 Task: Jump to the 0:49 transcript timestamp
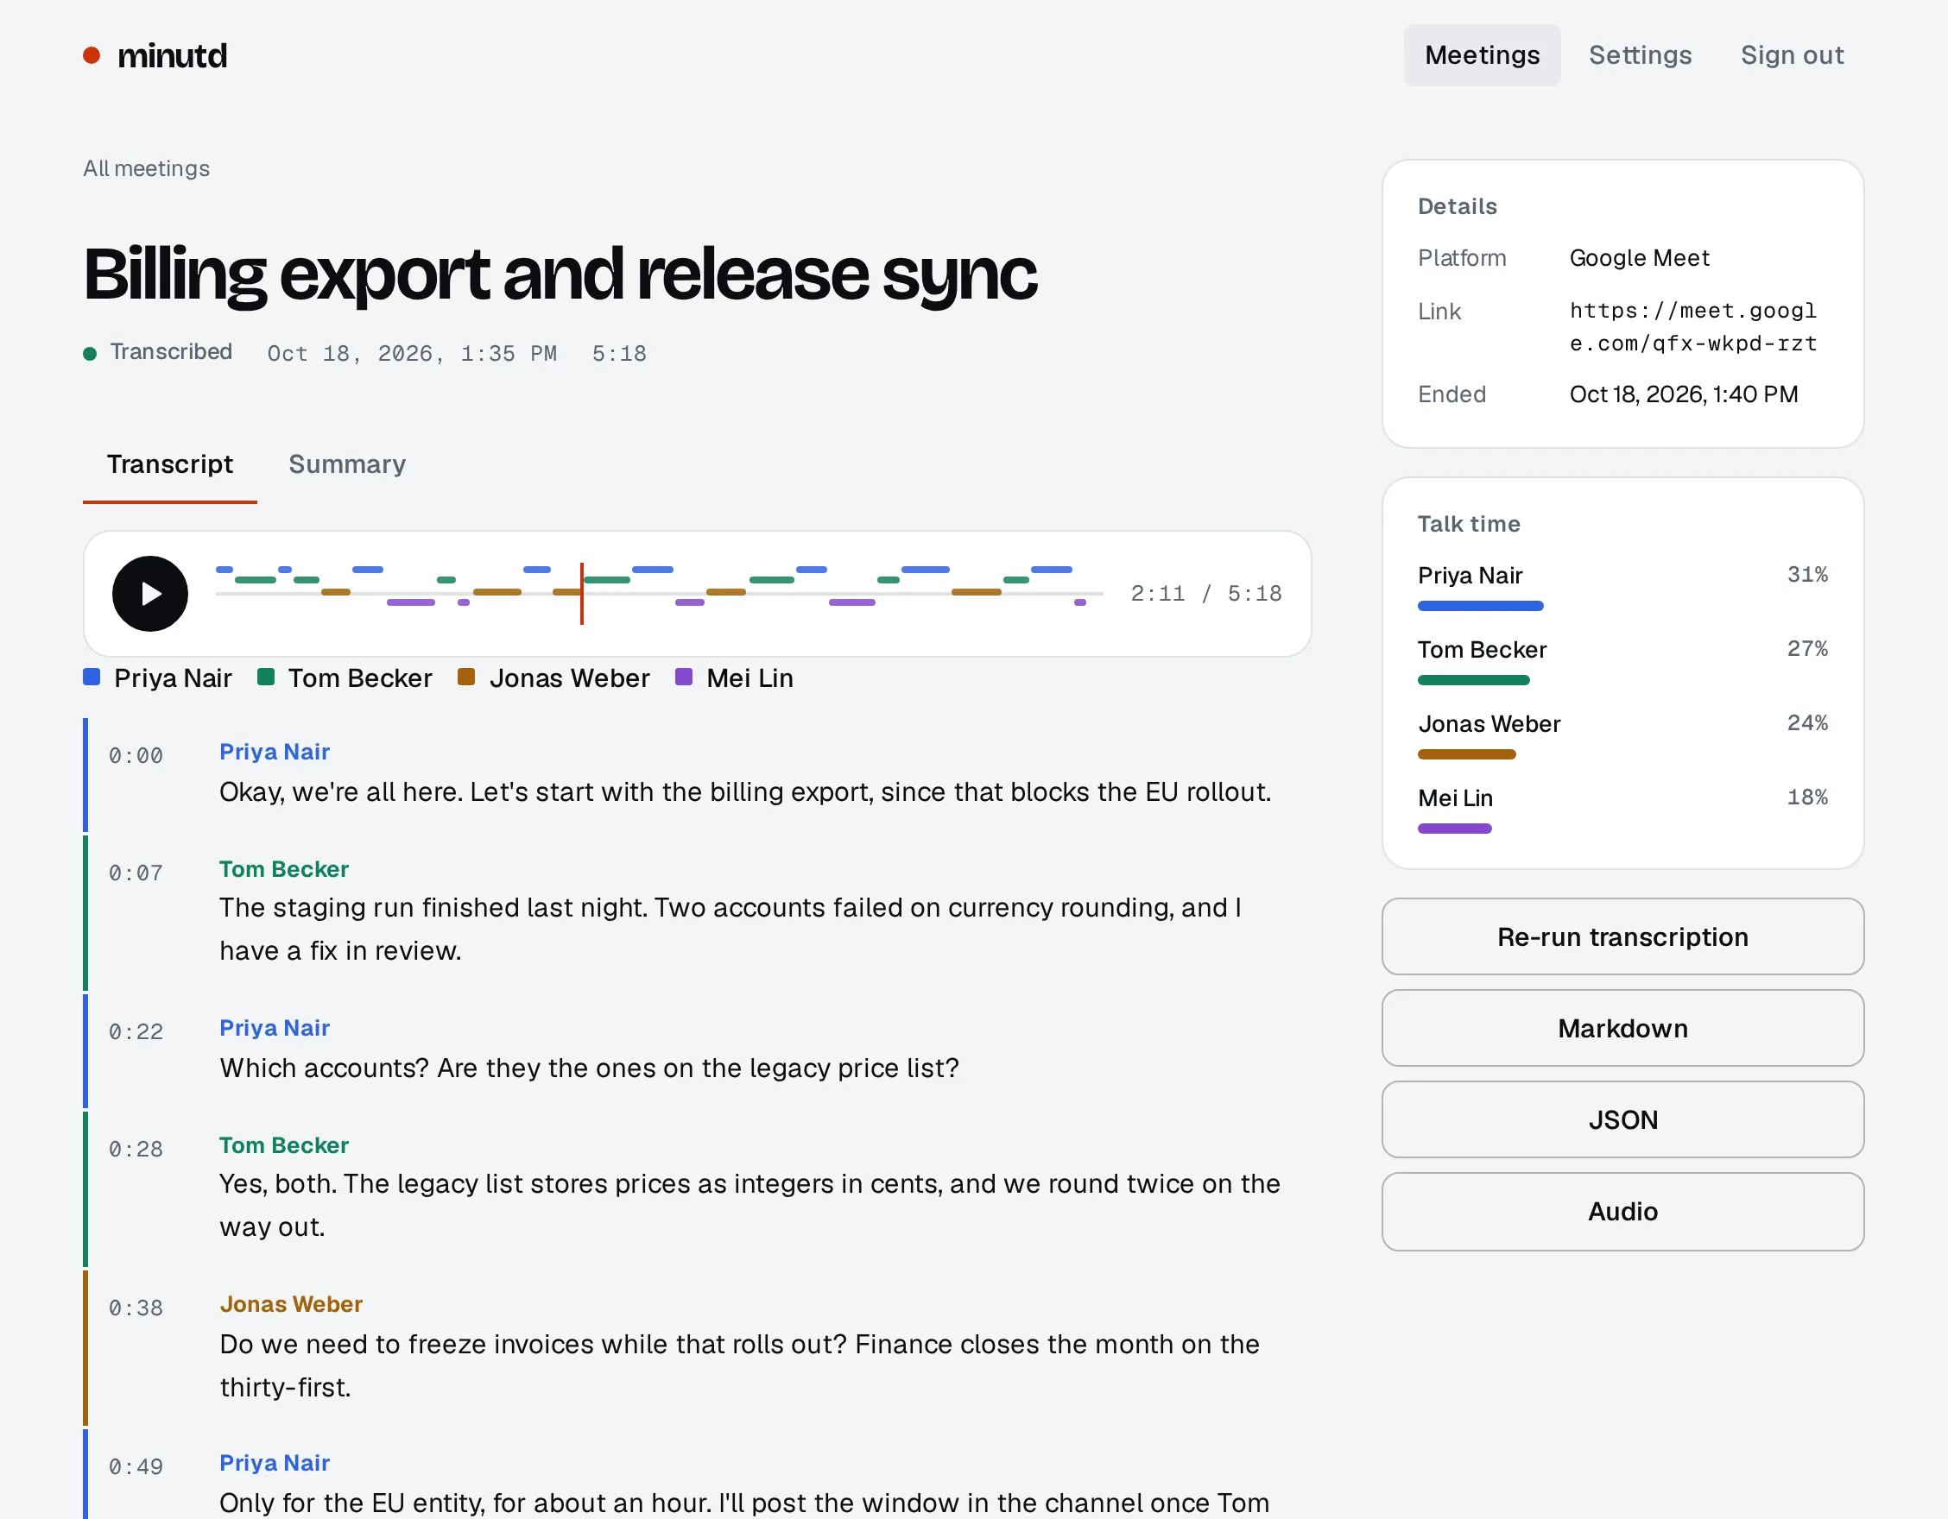click(136, 1467)
